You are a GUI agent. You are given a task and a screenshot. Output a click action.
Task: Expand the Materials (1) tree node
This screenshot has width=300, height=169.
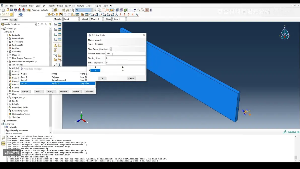point(8,39)
